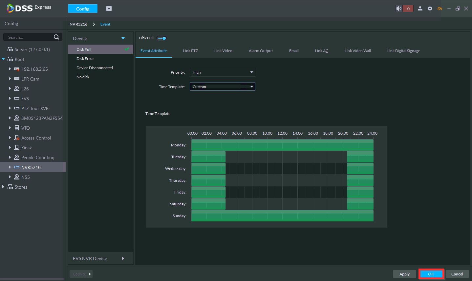Open the Time Template dropdown
The image size is (472, 281).
[222, 87]
